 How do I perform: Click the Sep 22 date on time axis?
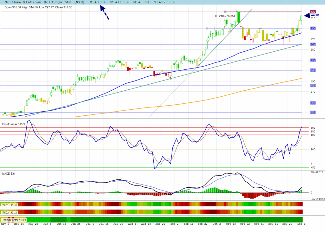coord(202,224)
